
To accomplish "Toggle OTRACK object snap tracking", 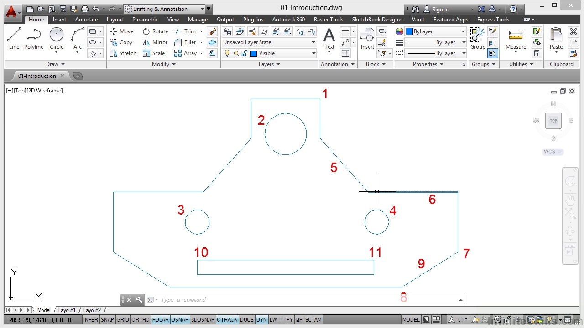I will tap(227, 320).
